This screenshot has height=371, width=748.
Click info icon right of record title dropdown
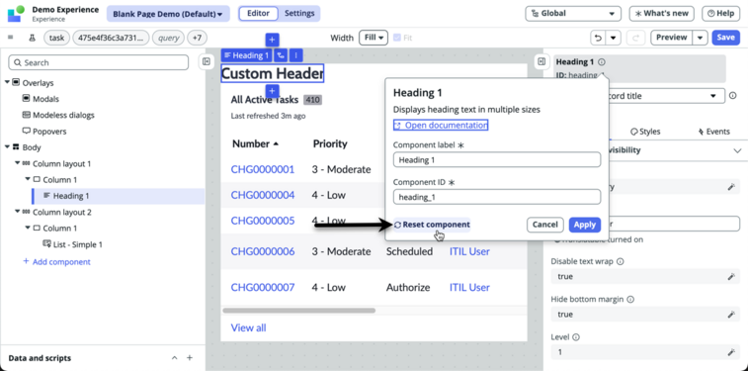click(733, 96)
